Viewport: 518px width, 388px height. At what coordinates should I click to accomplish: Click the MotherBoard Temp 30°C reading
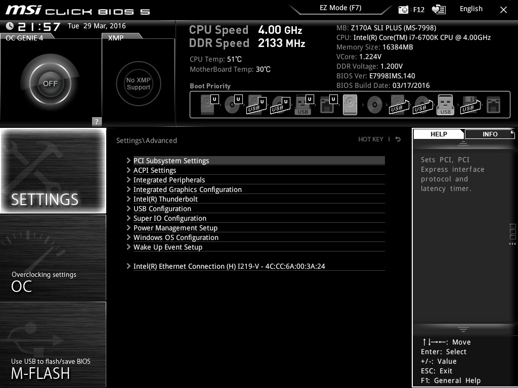[x=230, y=69]
